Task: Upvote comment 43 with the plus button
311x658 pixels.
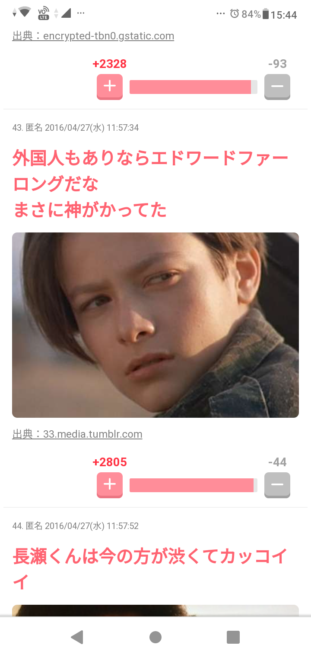Action: pyautogui.click(x=110, y=485)
